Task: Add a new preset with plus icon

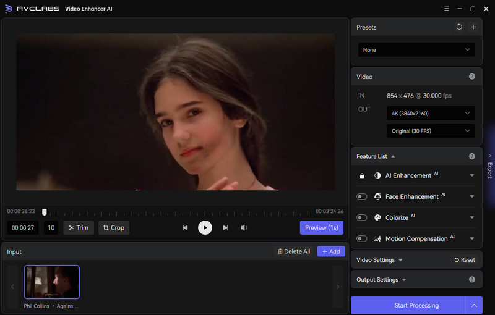Action: coord(473,27)
